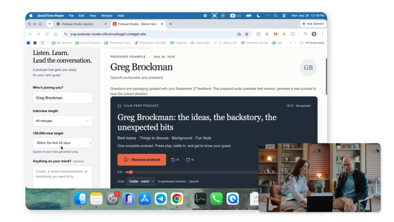Open the School finance bookmark

click(x=88, y=43)
